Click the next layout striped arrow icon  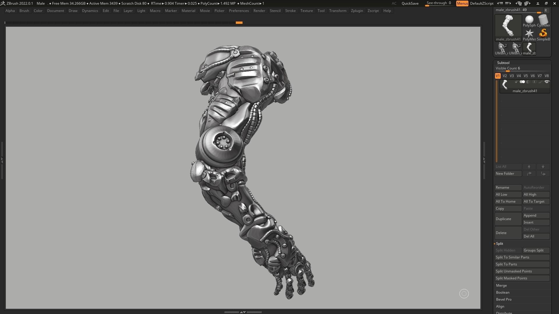(508, 3)
